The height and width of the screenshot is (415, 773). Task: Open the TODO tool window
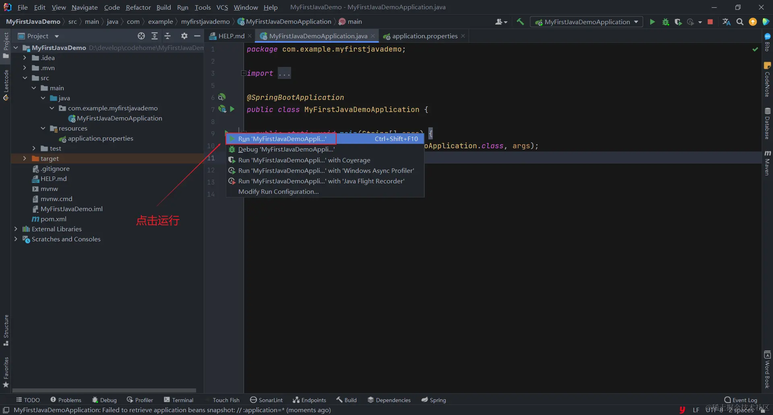tap(28, 400)
